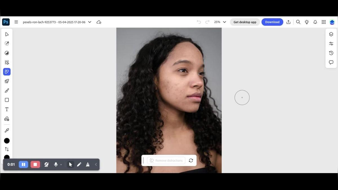Toggle the recorder pencil annotation tool
The width and height of the screenshot is (338, 190).
pos(79,164)
